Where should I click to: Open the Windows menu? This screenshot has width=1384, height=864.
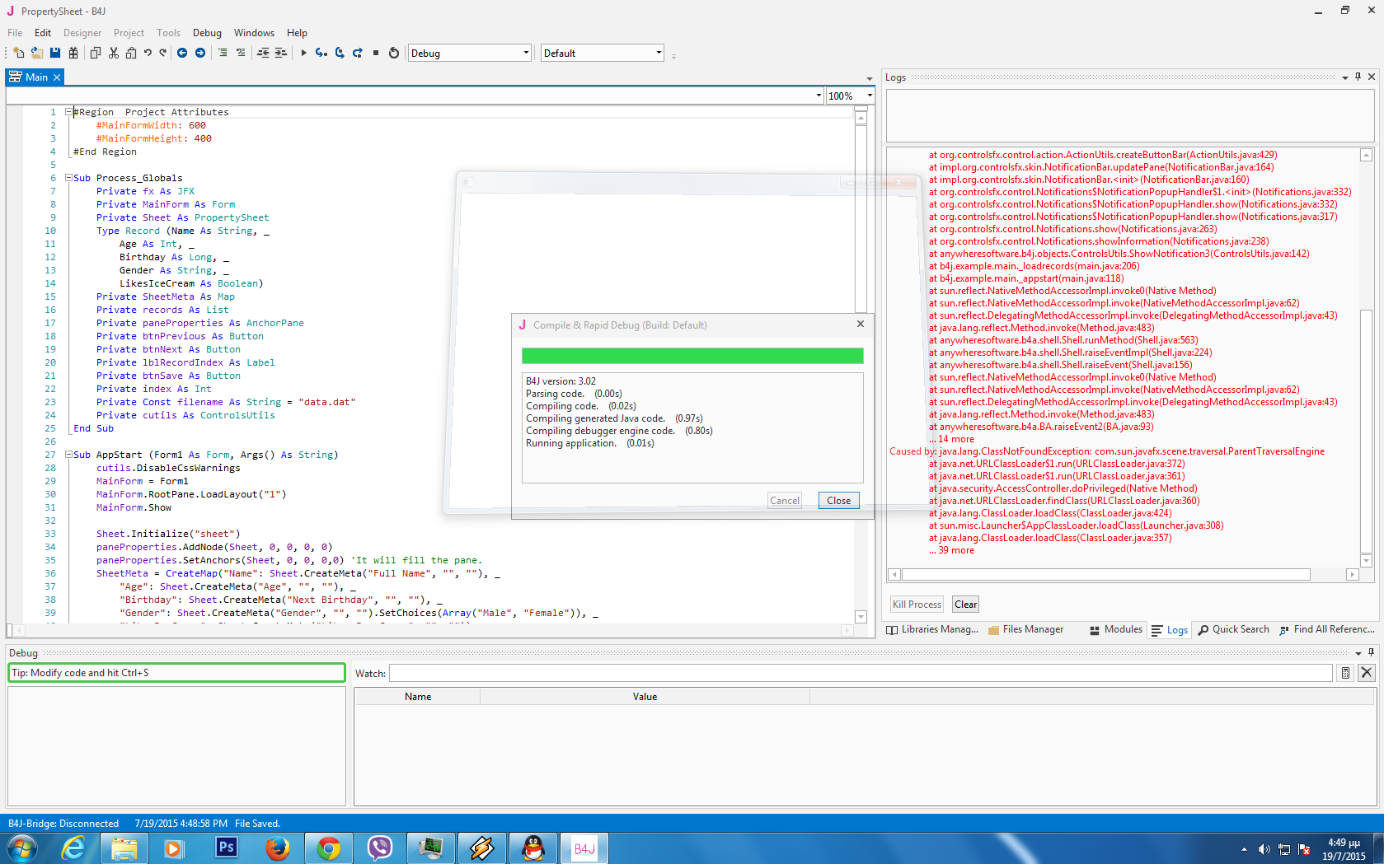click(254, 33)
